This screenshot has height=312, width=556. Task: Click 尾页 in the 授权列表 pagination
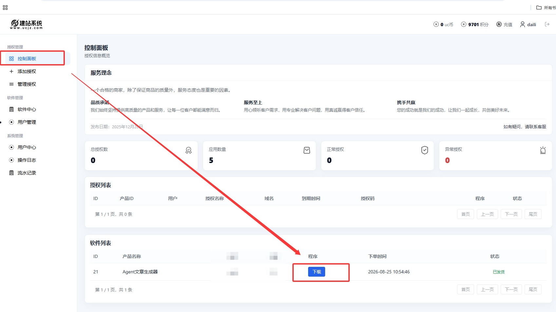pyautogui.click(x=533, y=214)
